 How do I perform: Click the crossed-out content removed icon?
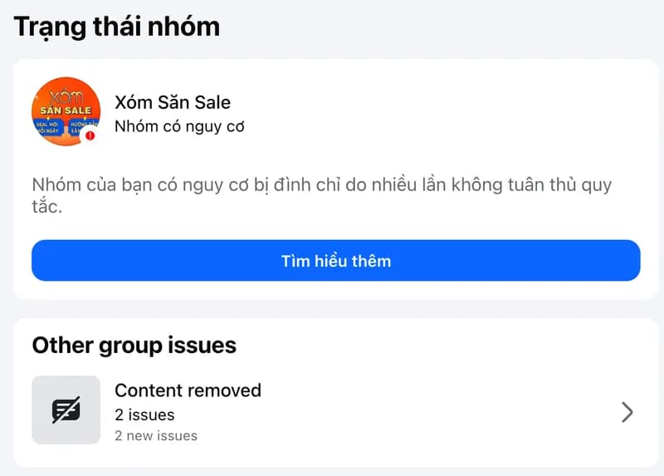[x=66, y=410]
